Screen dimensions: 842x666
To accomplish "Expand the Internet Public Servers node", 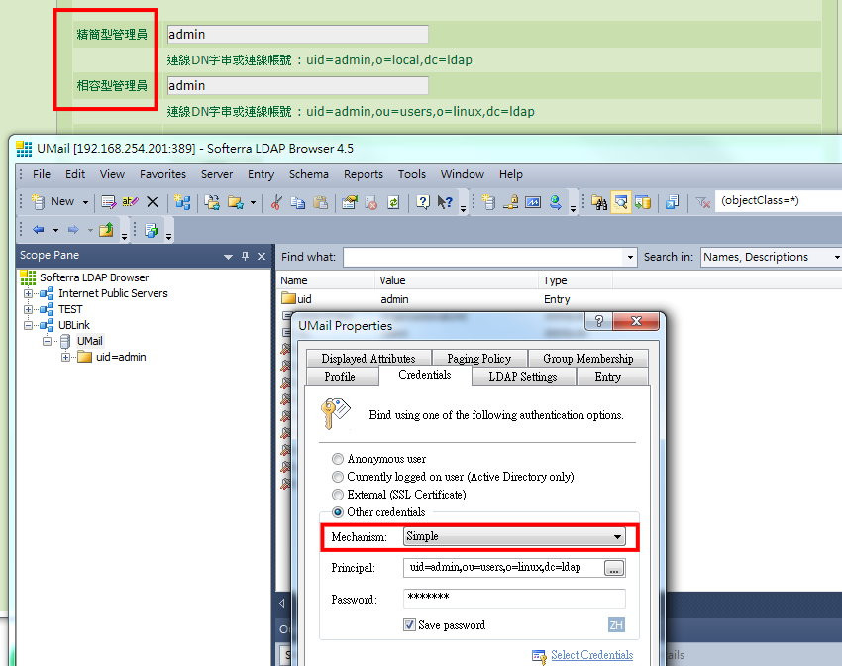I will coord(28,293).
